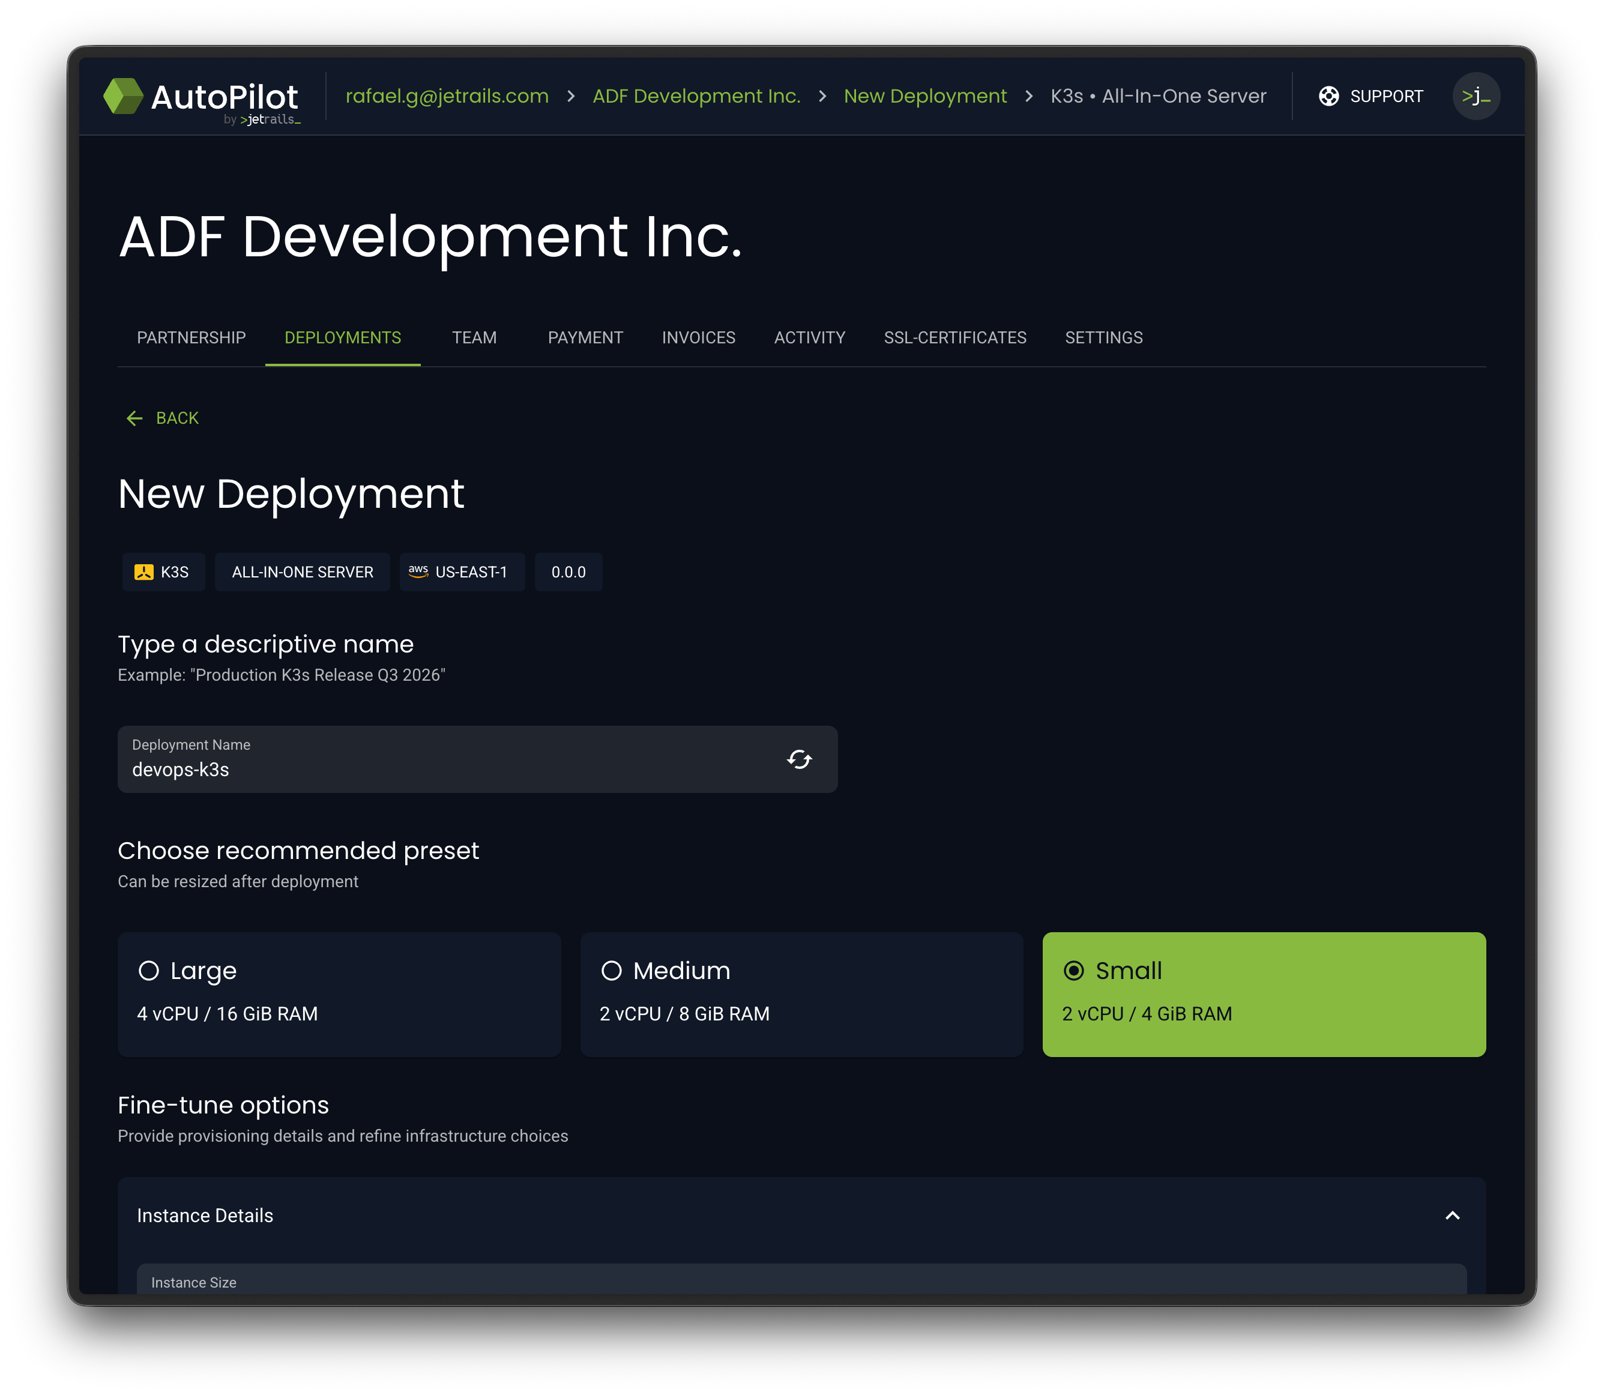Click chevron after rafael.g@jetrails.com breadcrumb
1604x1395 pixels.
coord(571,96)
